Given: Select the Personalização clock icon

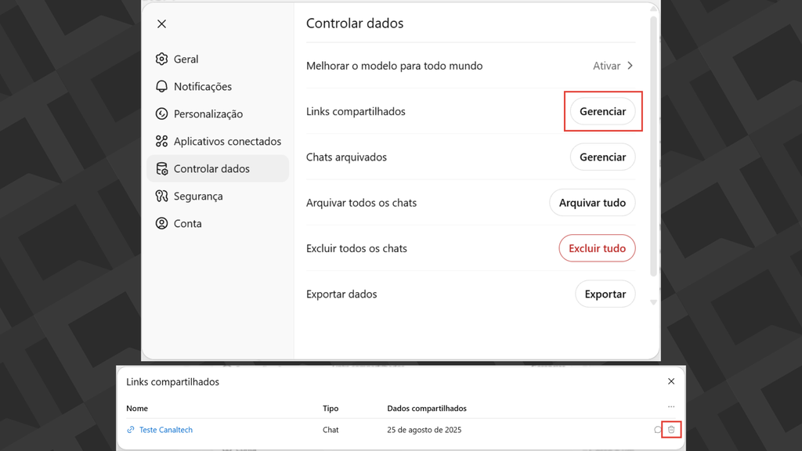Looking at the screenshot, I should click(161, 114).
